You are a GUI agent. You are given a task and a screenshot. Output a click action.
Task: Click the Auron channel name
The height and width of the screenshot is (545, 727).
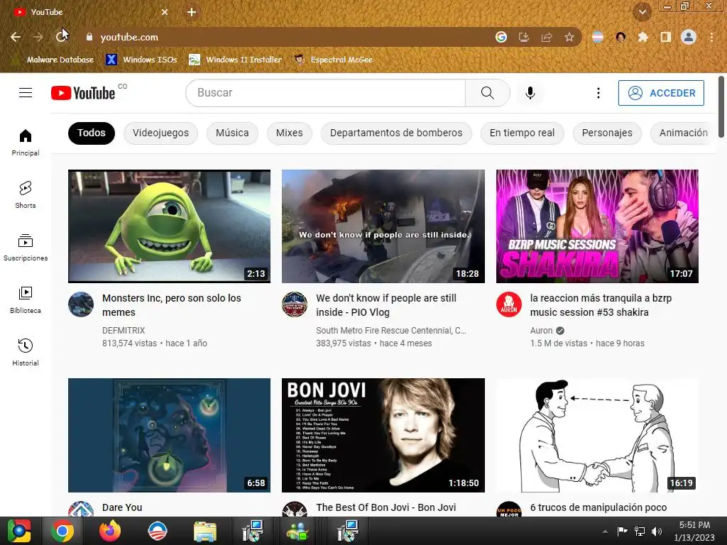(541, 331)
